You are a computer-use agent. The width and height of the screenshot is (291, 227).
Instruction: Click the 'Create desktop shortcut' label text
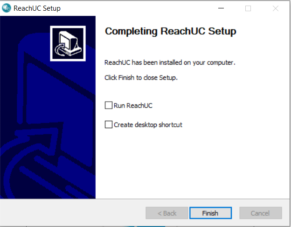[148, 125]
